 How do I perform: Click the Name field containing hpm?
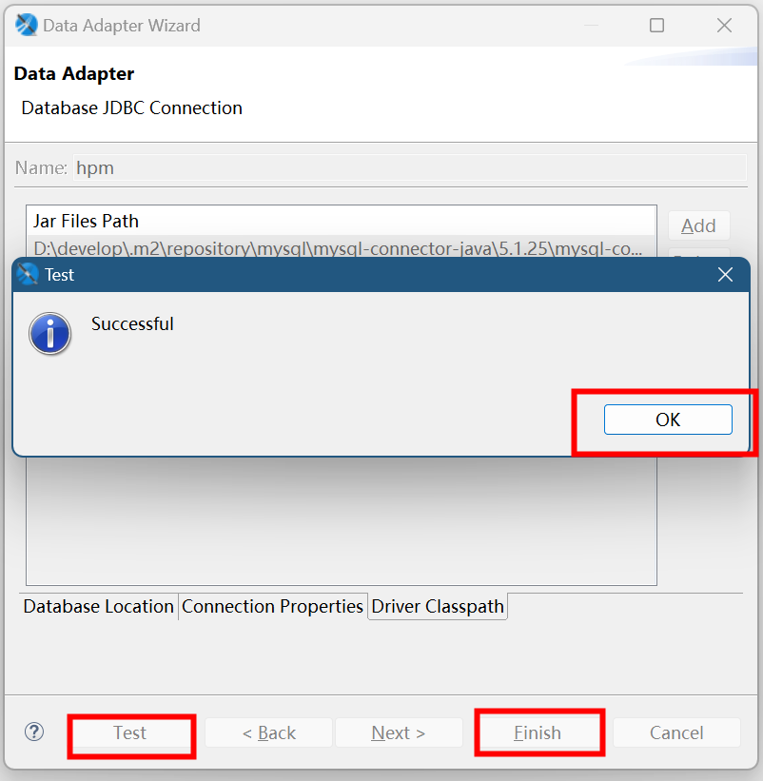(409, 168)
